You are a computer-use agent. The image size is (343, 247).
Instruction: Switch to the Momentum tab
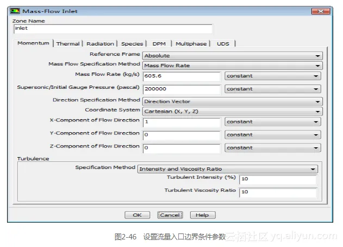33,43
